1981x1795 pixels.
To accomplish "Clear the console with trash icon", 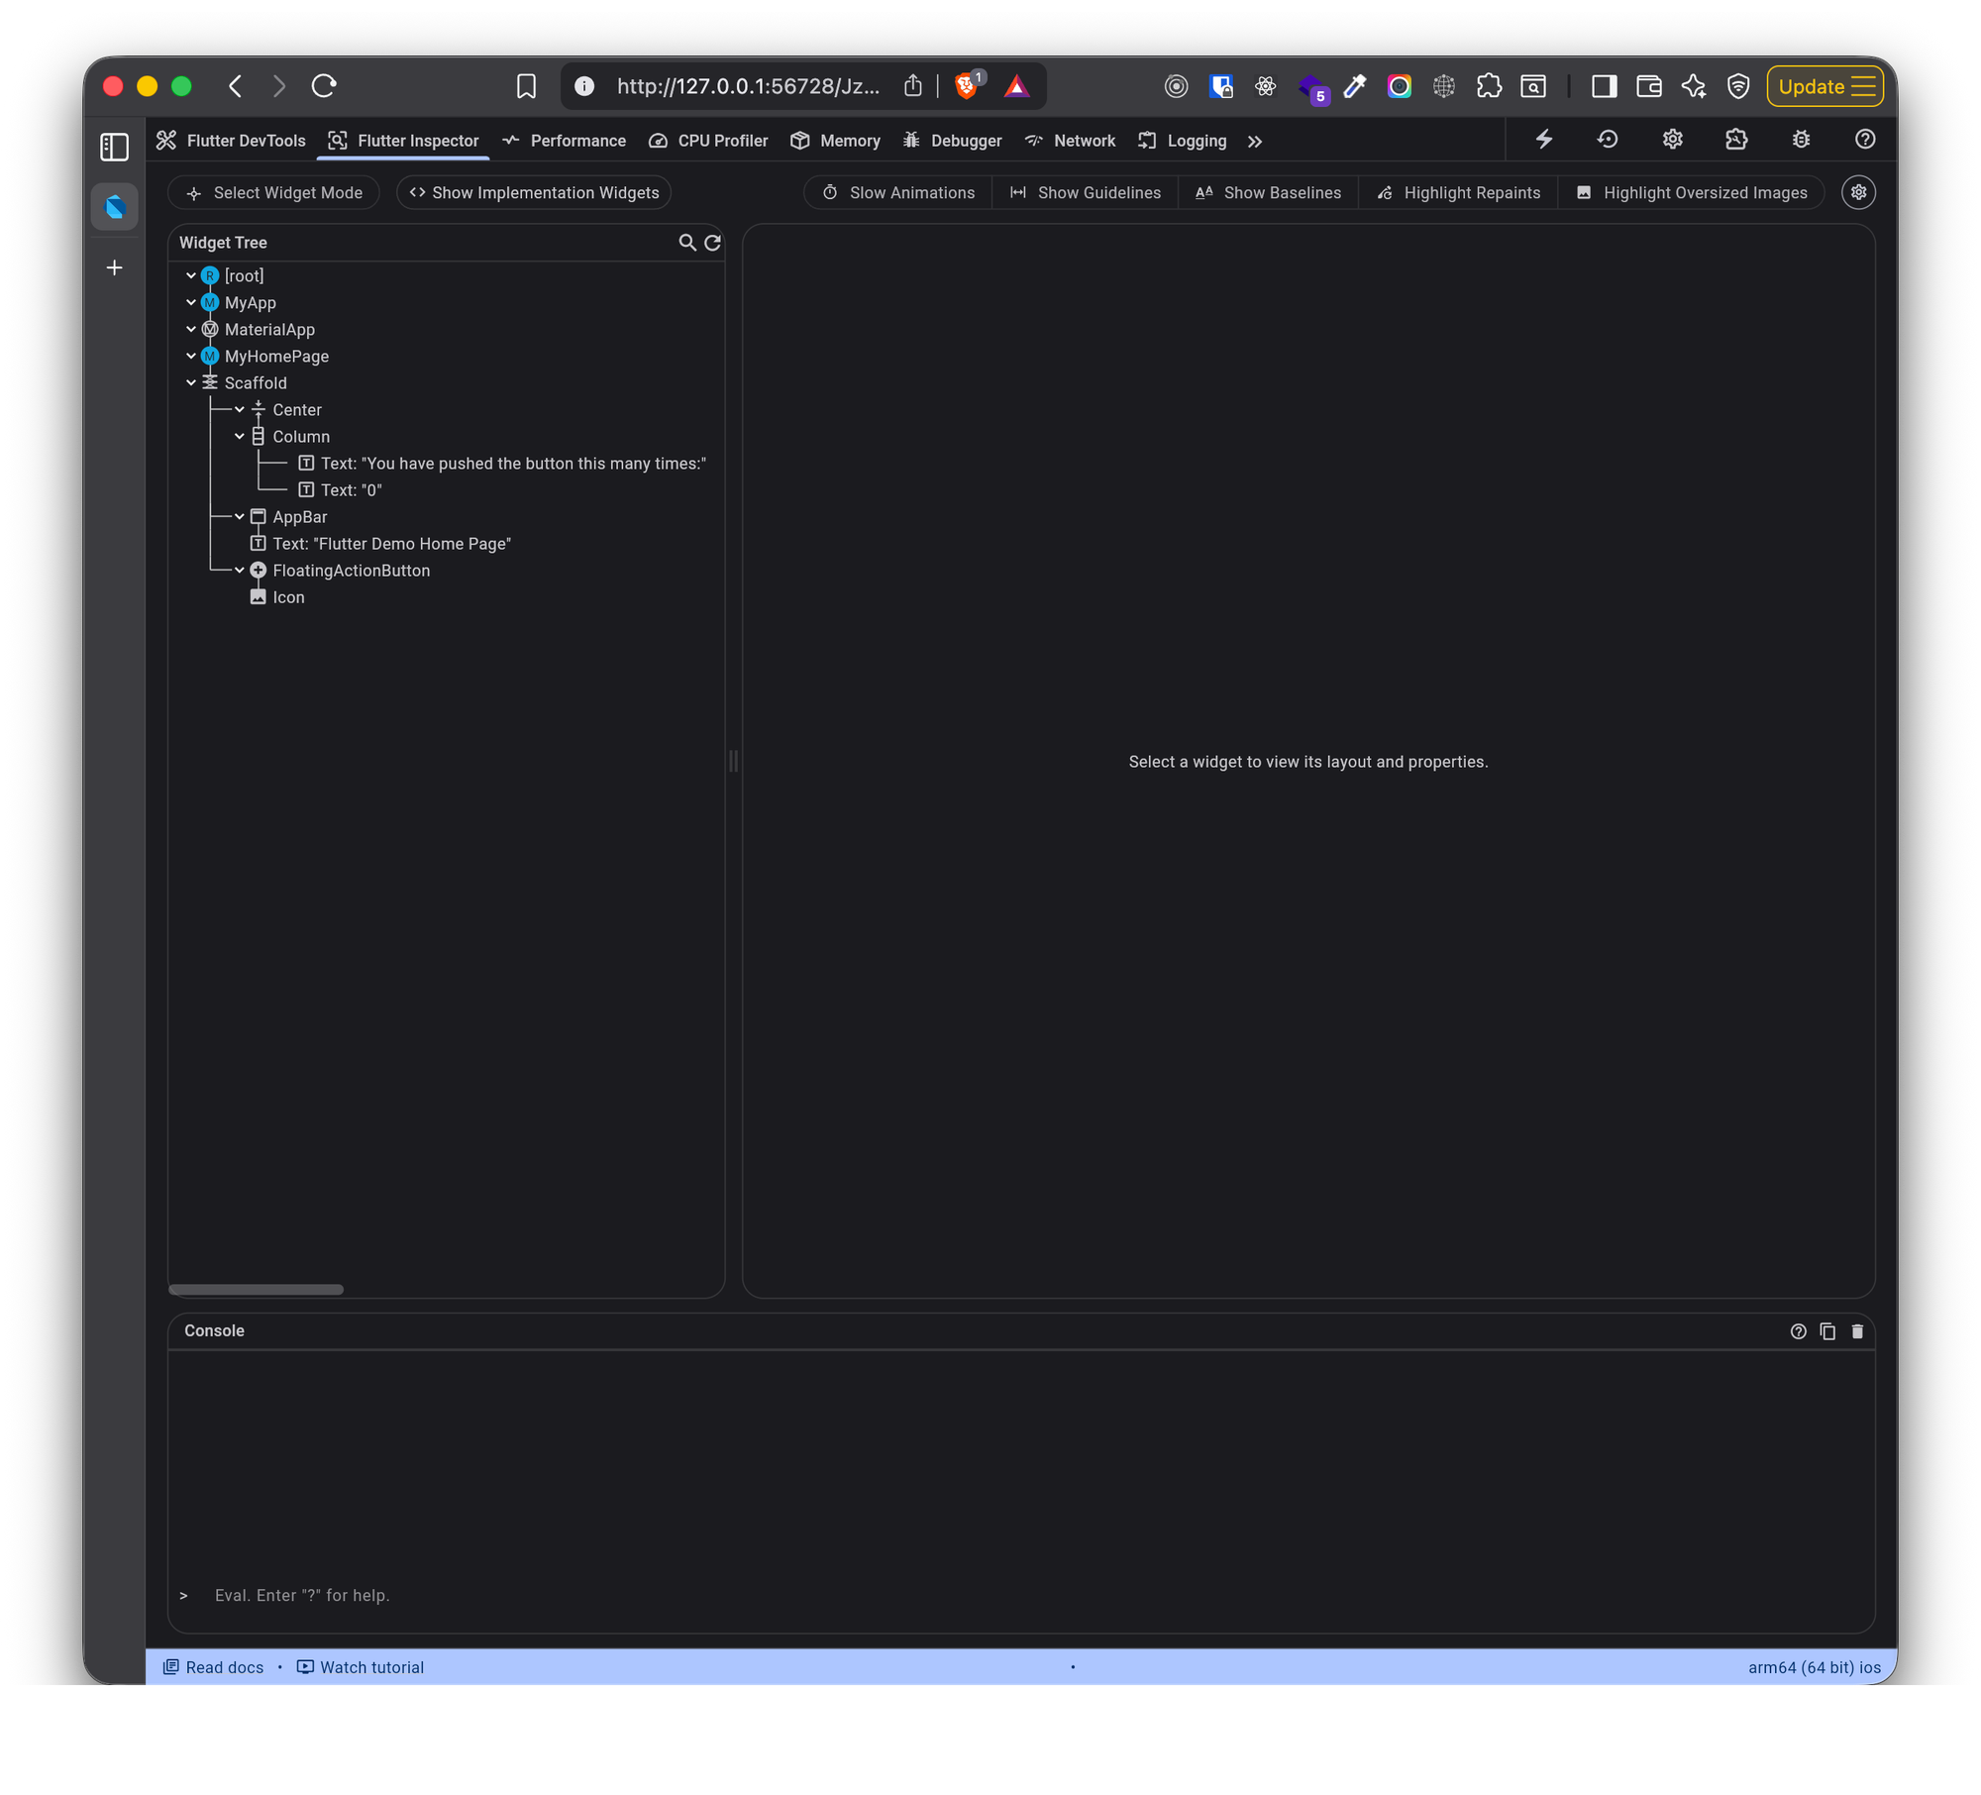I will pyautogui.click(x=1857, y=1331).
